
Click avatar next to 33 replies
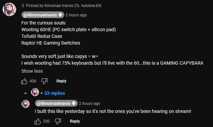click(35, 92)
